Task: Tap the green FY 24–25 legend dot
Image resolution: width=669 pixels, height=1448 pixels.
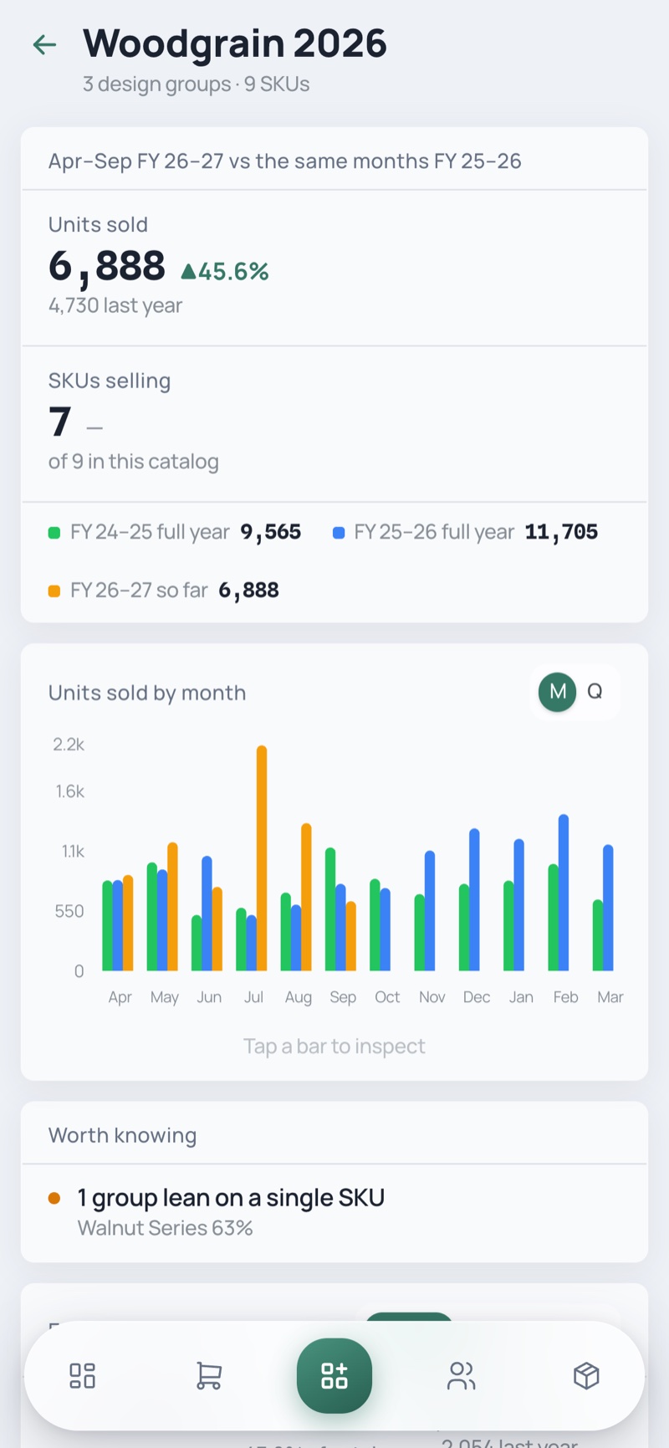Action: [x=54, y=533]
